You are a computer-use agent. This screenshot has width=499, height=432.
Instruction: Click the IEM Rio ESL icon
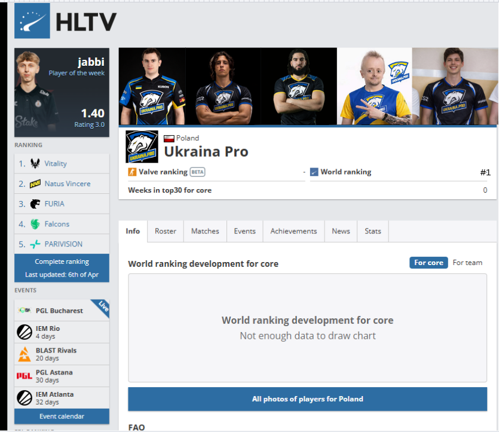25,332
